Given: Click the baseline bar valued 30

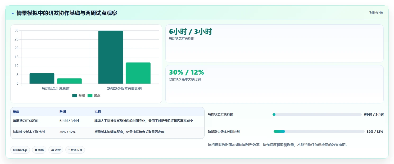Looking at the screenshot, I should pos(111,57).
